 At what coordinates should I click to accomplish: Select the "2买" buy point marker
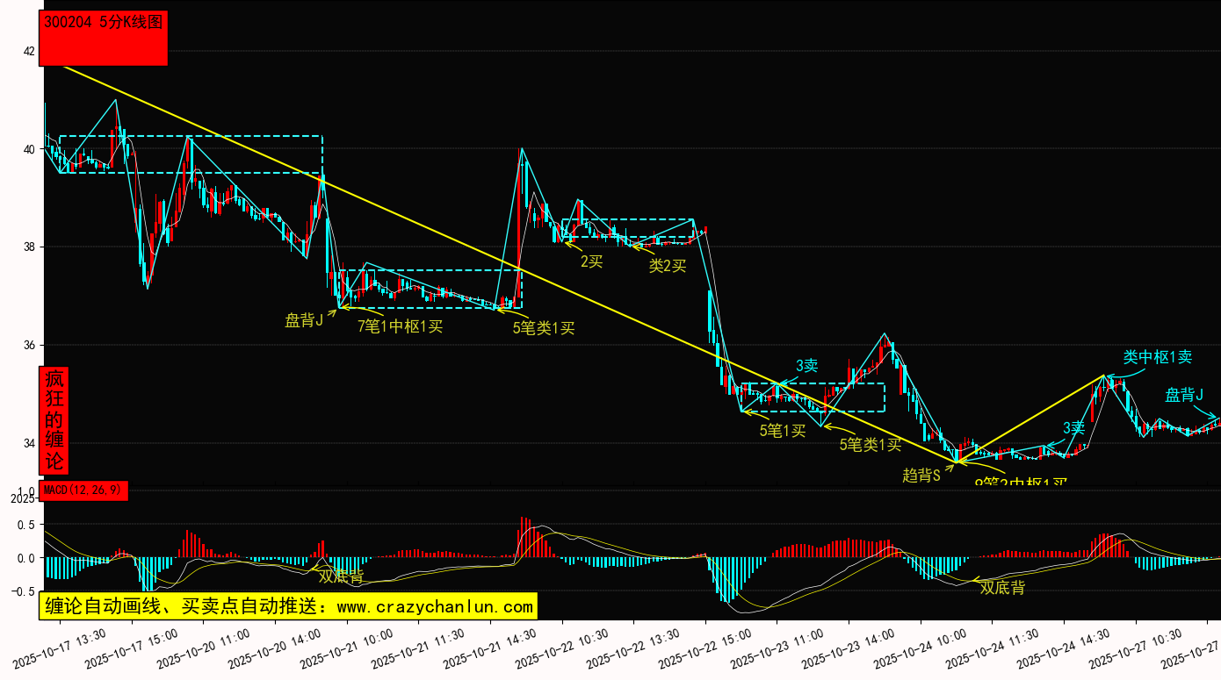(x=591, y=261)
